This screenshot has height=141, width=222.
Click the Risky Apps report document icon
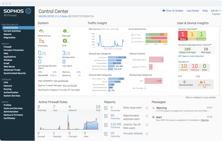106,108
